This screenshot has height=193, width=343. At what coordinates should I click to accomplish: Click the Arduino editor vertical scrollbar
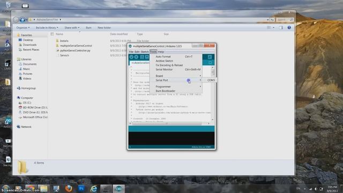[212, 94]
